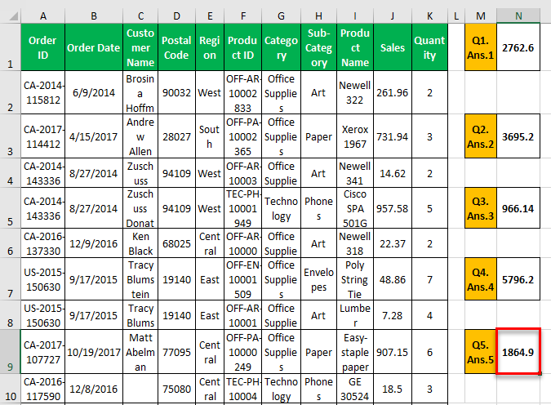This screenshot has height=405, width=551.
Task: Select column A header
Action: click(43, 16)
